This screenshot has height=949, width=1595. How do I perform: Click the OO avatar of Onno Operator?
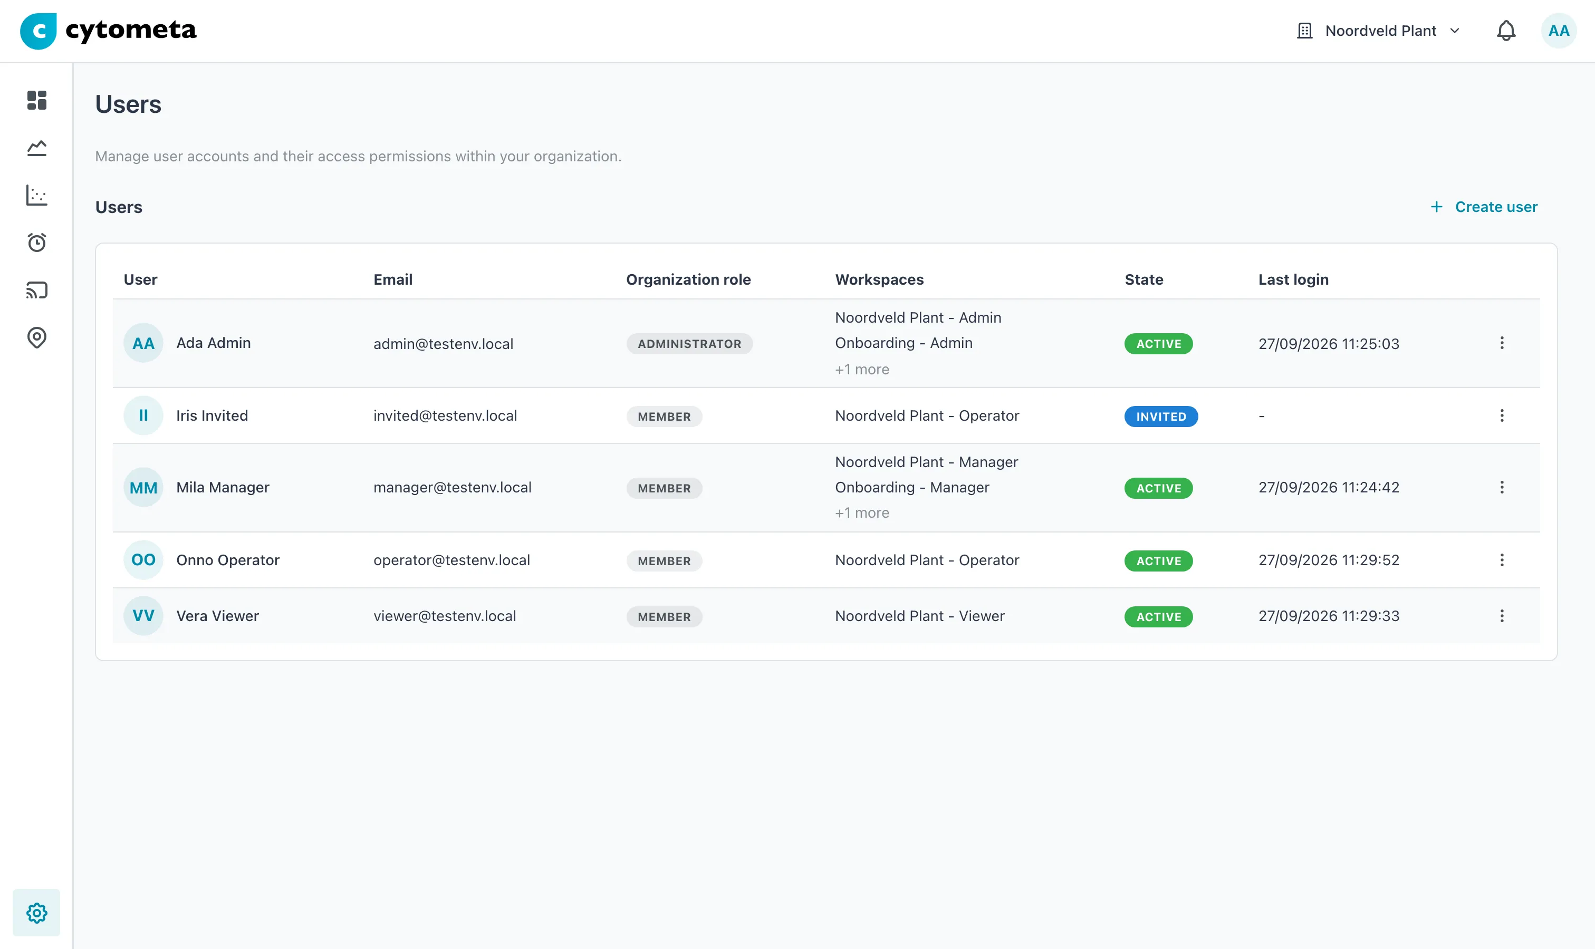[x=143, y=560]
